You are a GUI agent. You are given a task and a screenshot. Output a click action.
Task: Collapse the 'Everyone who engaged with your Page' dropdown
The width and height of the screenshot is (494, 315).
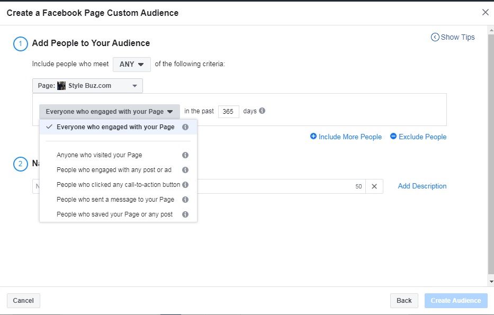(x=109, y=112)
